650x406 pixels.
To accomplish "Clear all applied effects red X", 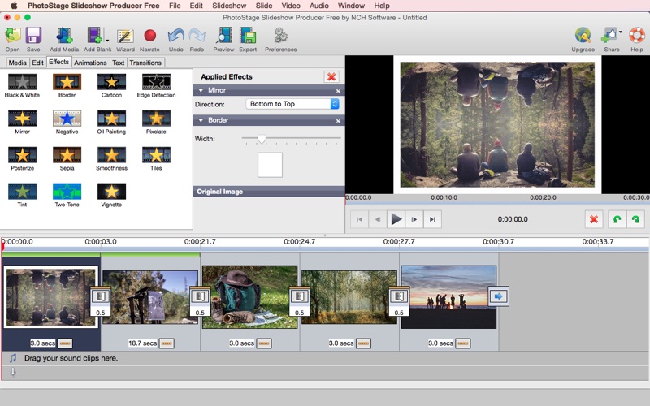I will (x=331, y=76).
